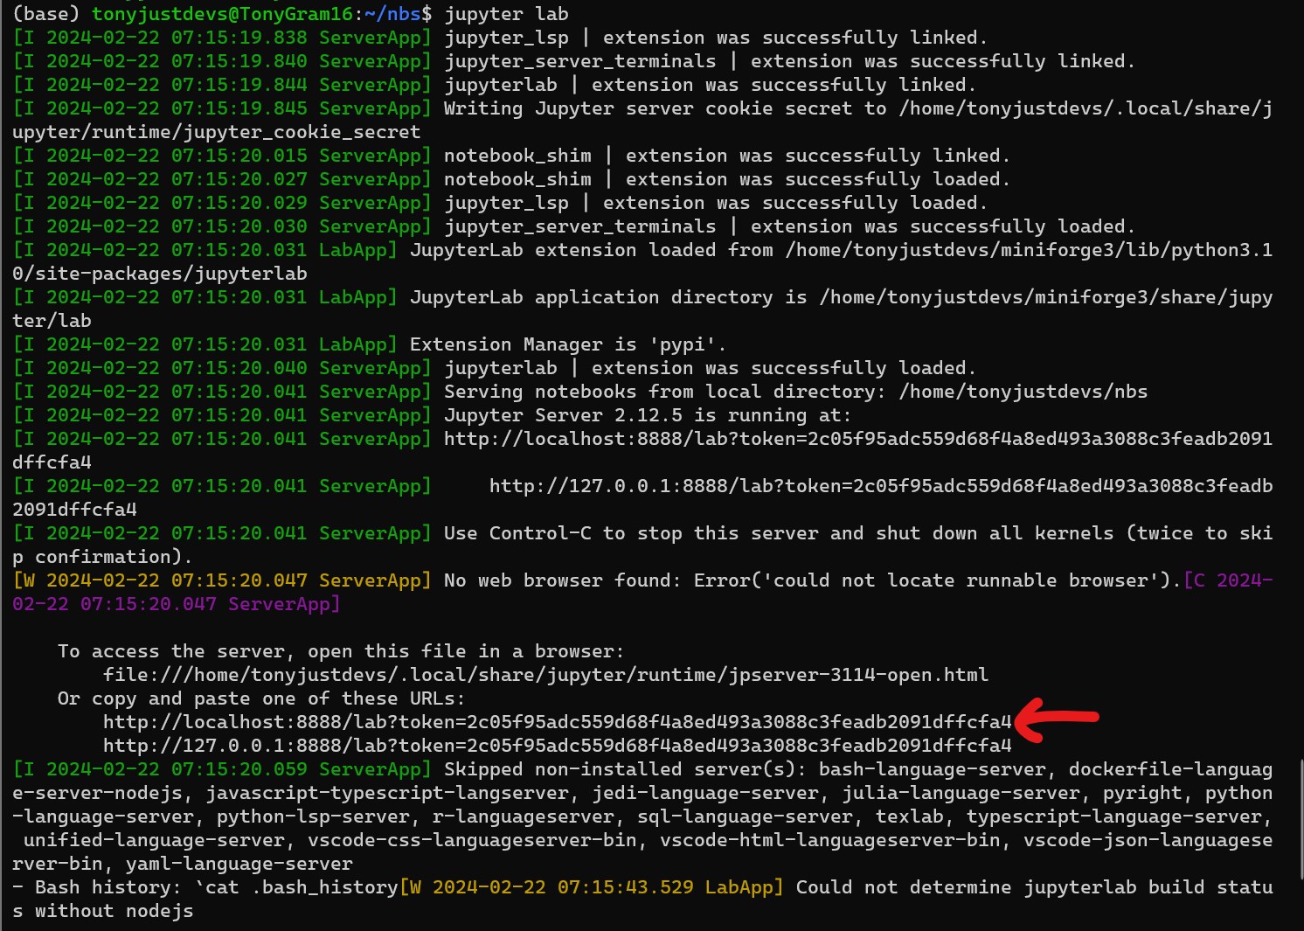The height and width of the screenshot is (931, 1304).
Task: Click 'python-lsp-server' in the skipped list
Action: [313, 816]
